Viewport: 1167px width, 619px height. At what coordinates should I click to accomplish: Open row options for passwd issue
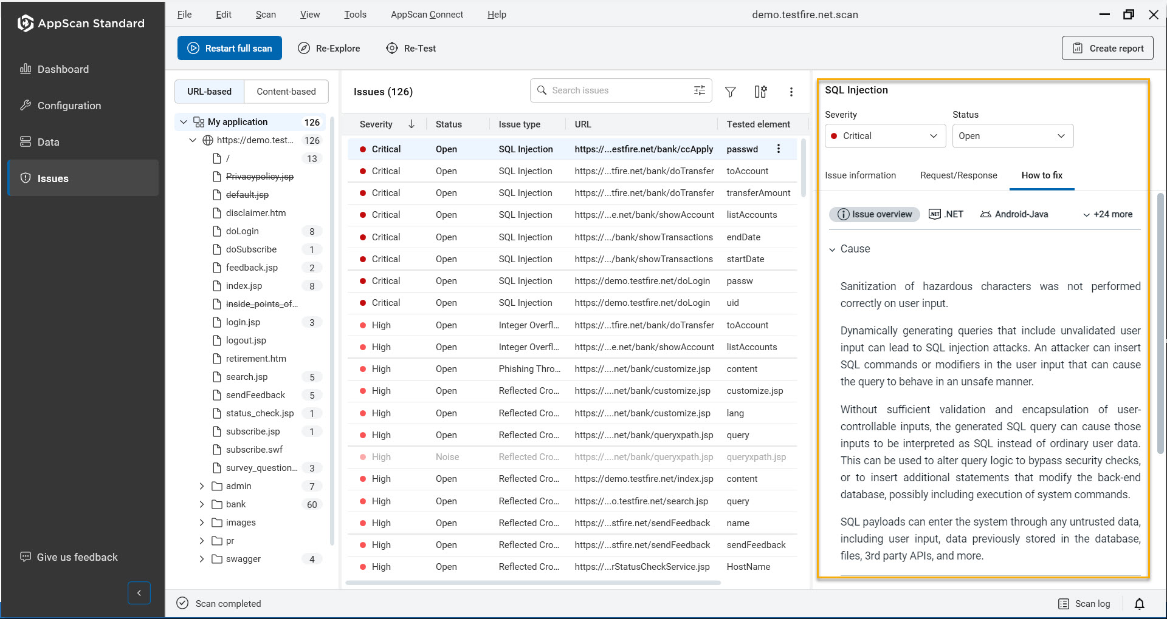[779, 149]
